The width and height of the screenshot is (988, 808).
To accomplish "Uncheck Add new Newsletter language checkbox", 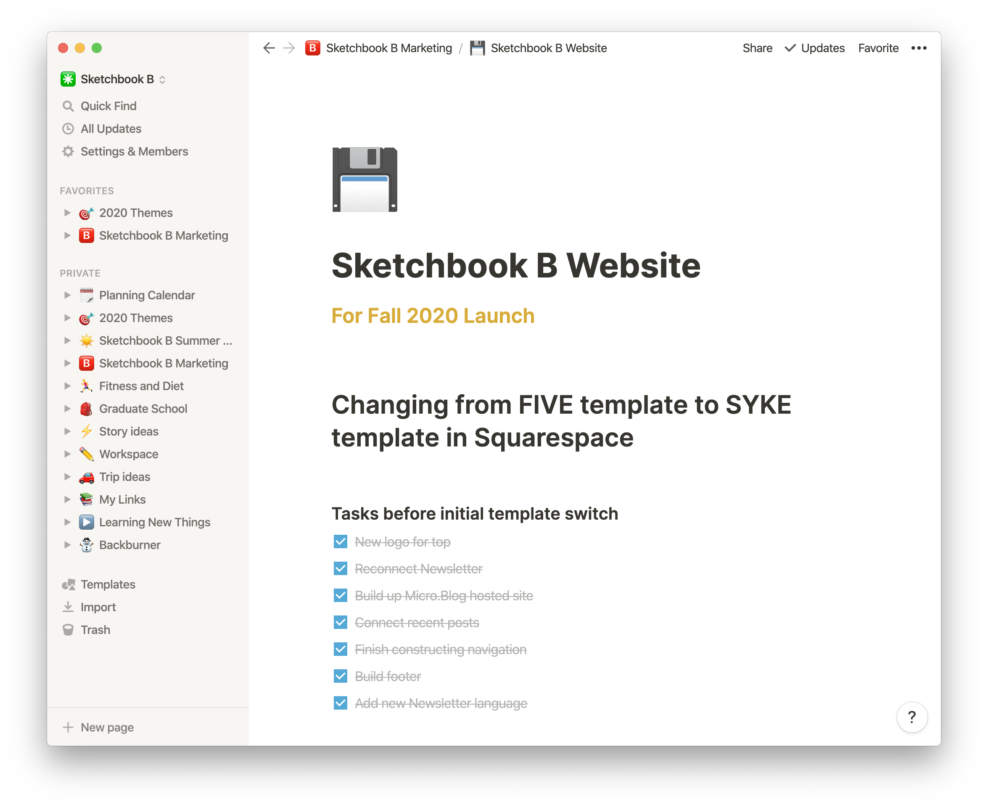I will 340,703.
